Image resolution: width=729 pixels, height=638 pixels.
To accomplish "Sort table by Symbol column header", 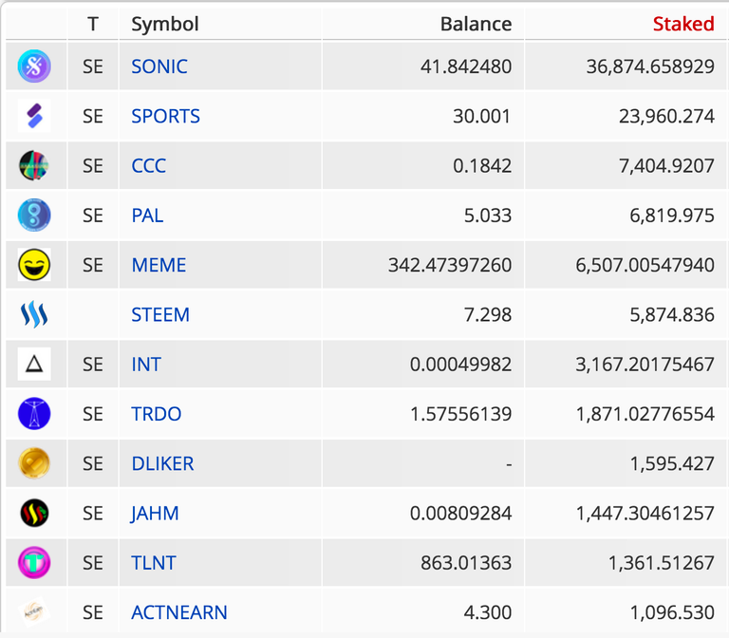I will pos(165,24).
